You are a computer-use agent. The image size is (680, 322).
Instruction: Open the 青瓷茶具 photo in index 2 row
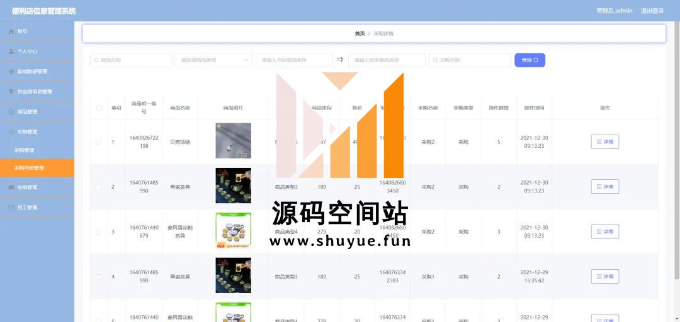pos(234,186)
